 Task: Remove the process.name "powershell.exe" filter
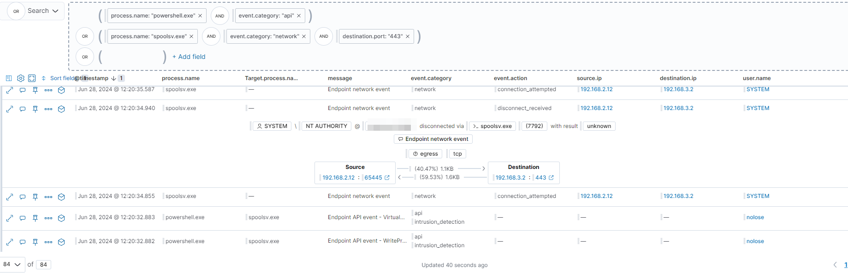(x=200, y=16)
